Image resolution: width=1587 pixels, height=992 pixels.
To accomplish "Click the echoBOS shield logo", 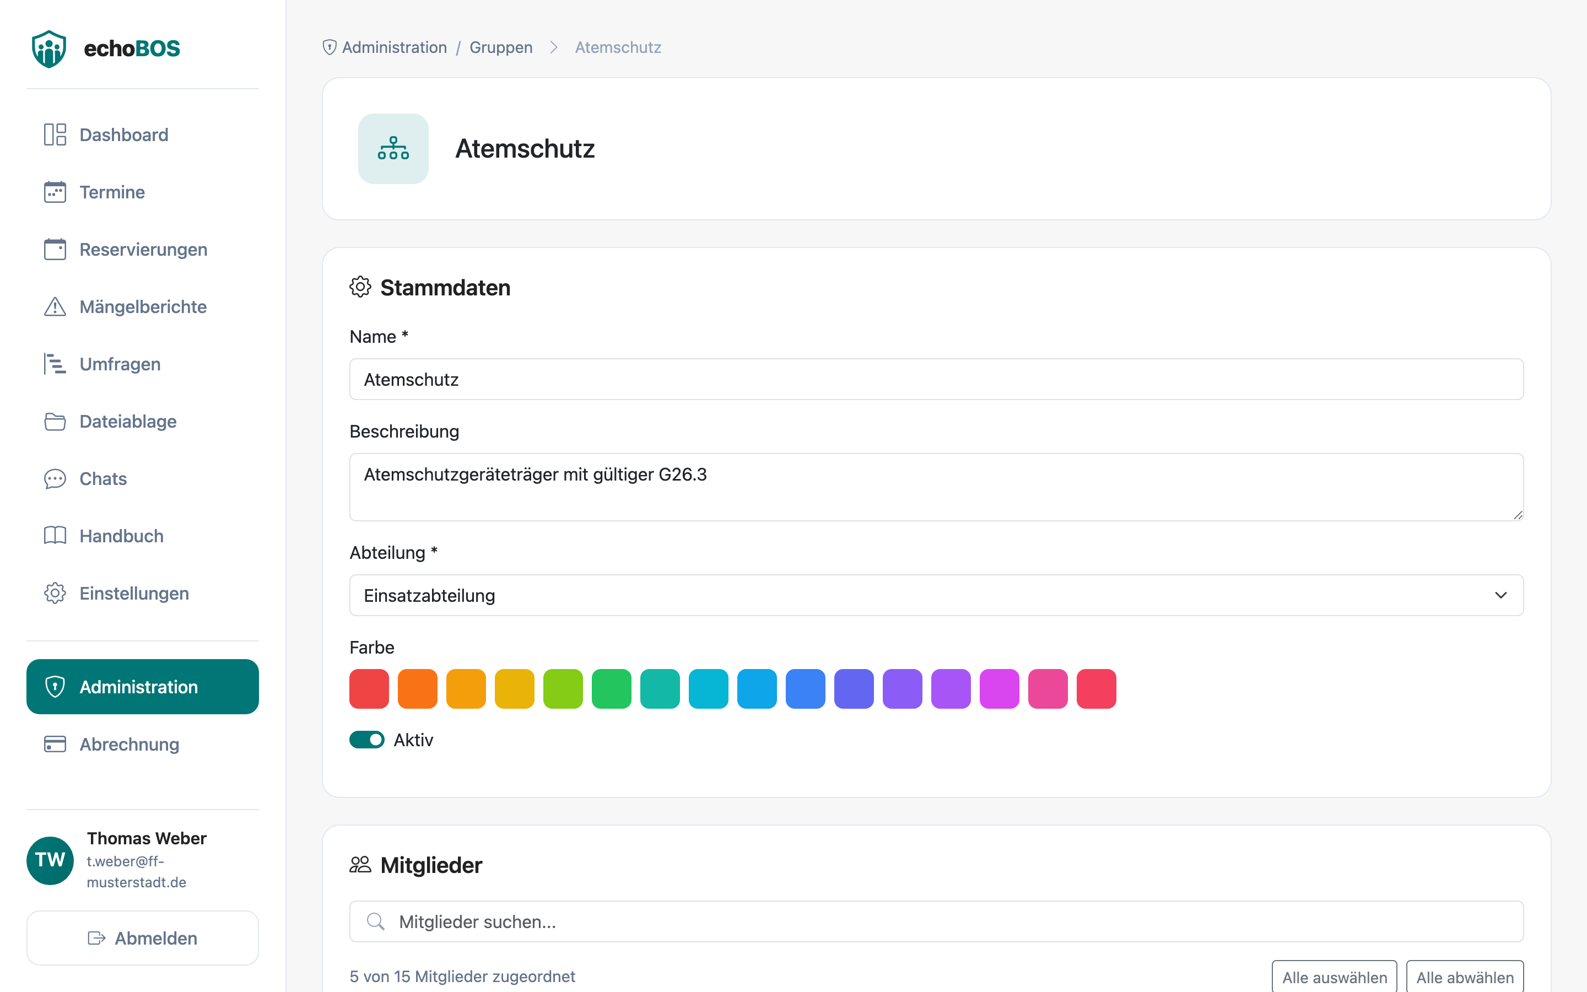I will 49,48.
